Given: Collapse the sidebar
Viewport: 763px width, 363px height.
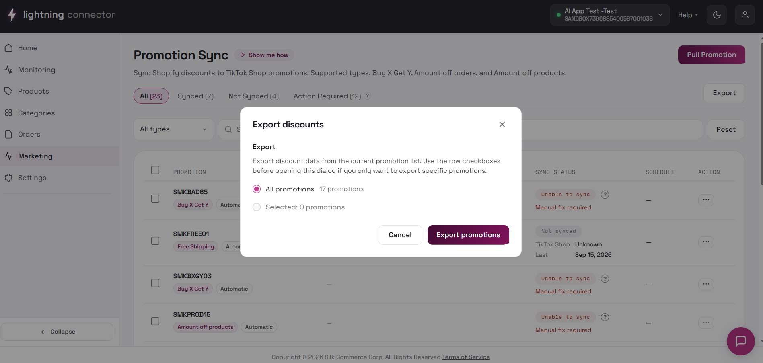Looking at the screenshot, I should [x=57, y=332].
